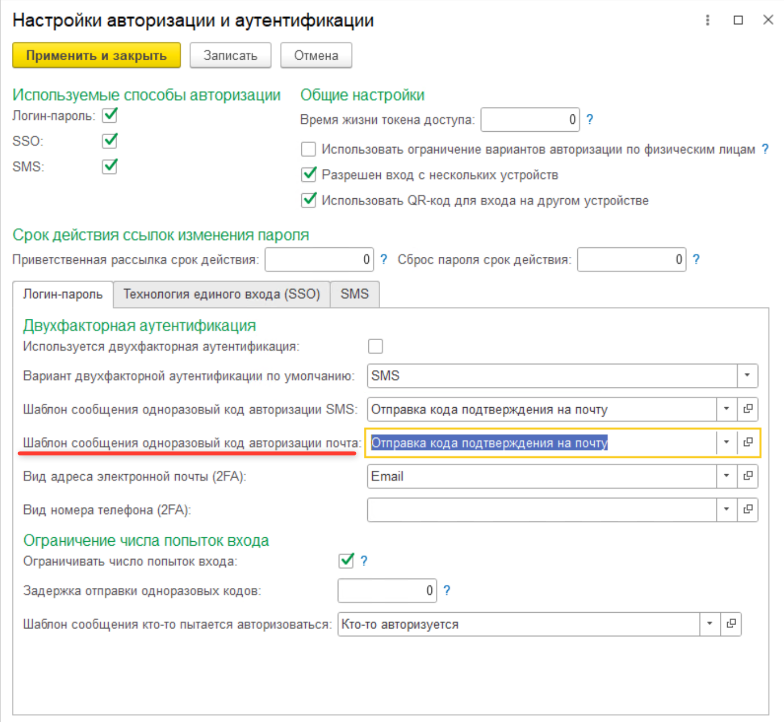Enable two-factor authentication checkbox

click(375, 346)
